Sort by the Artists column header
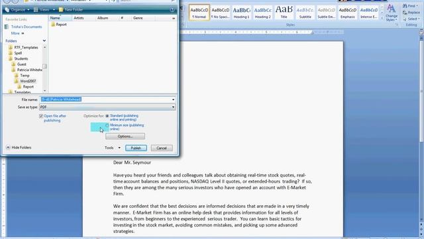Image resolution: width=424 pixels, height=239 pixels. tap(84, 18)
